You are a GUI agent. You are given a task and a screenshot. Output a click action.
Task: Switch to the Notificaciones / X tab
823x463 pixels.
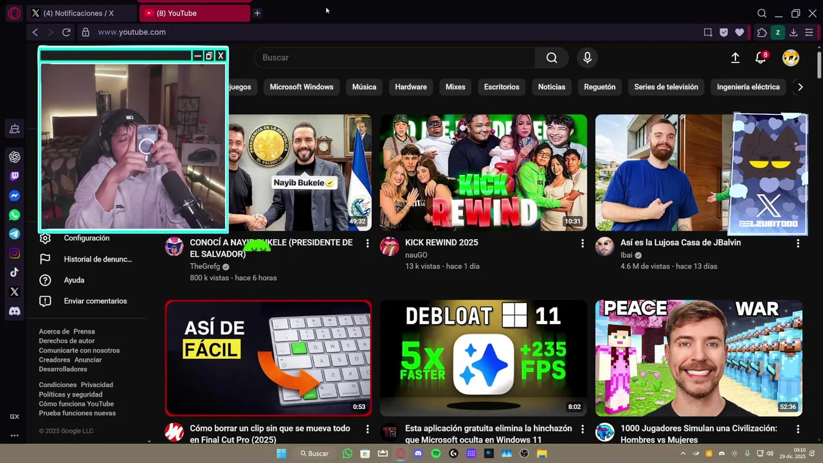point(82,13)
